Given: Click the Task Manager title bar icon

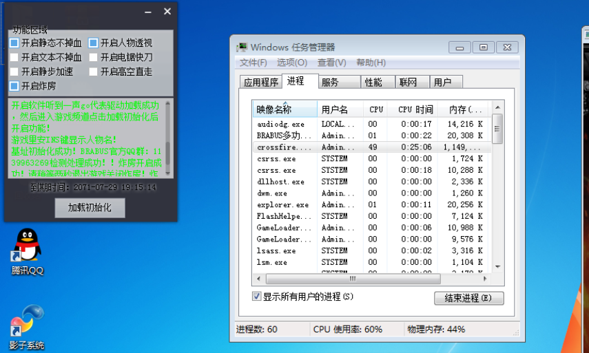Looking at the screenshot, I should (242, 47).
